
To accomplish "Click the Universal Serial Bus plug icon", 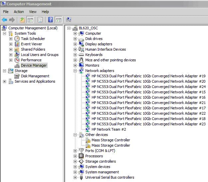I will (x=81, y=177).
